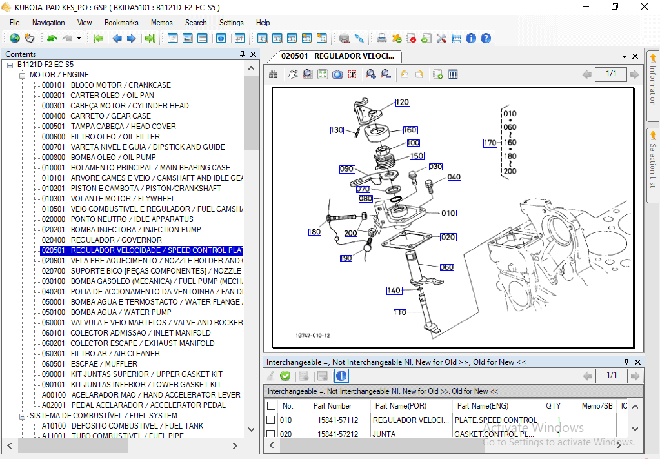
Task: Click the shopping cart icon in the toolbar
Action: point(456,38)
